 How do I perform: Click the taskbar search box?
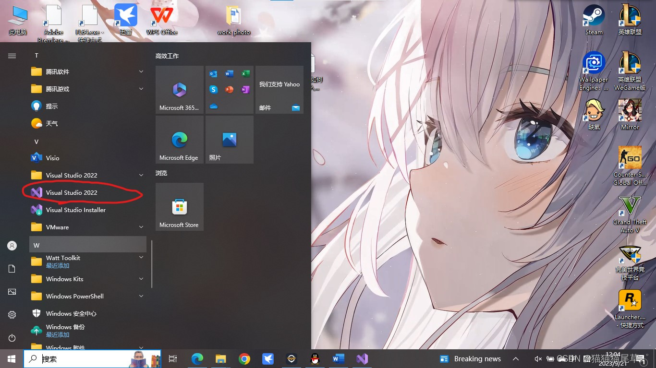click(x=92, y=359)
